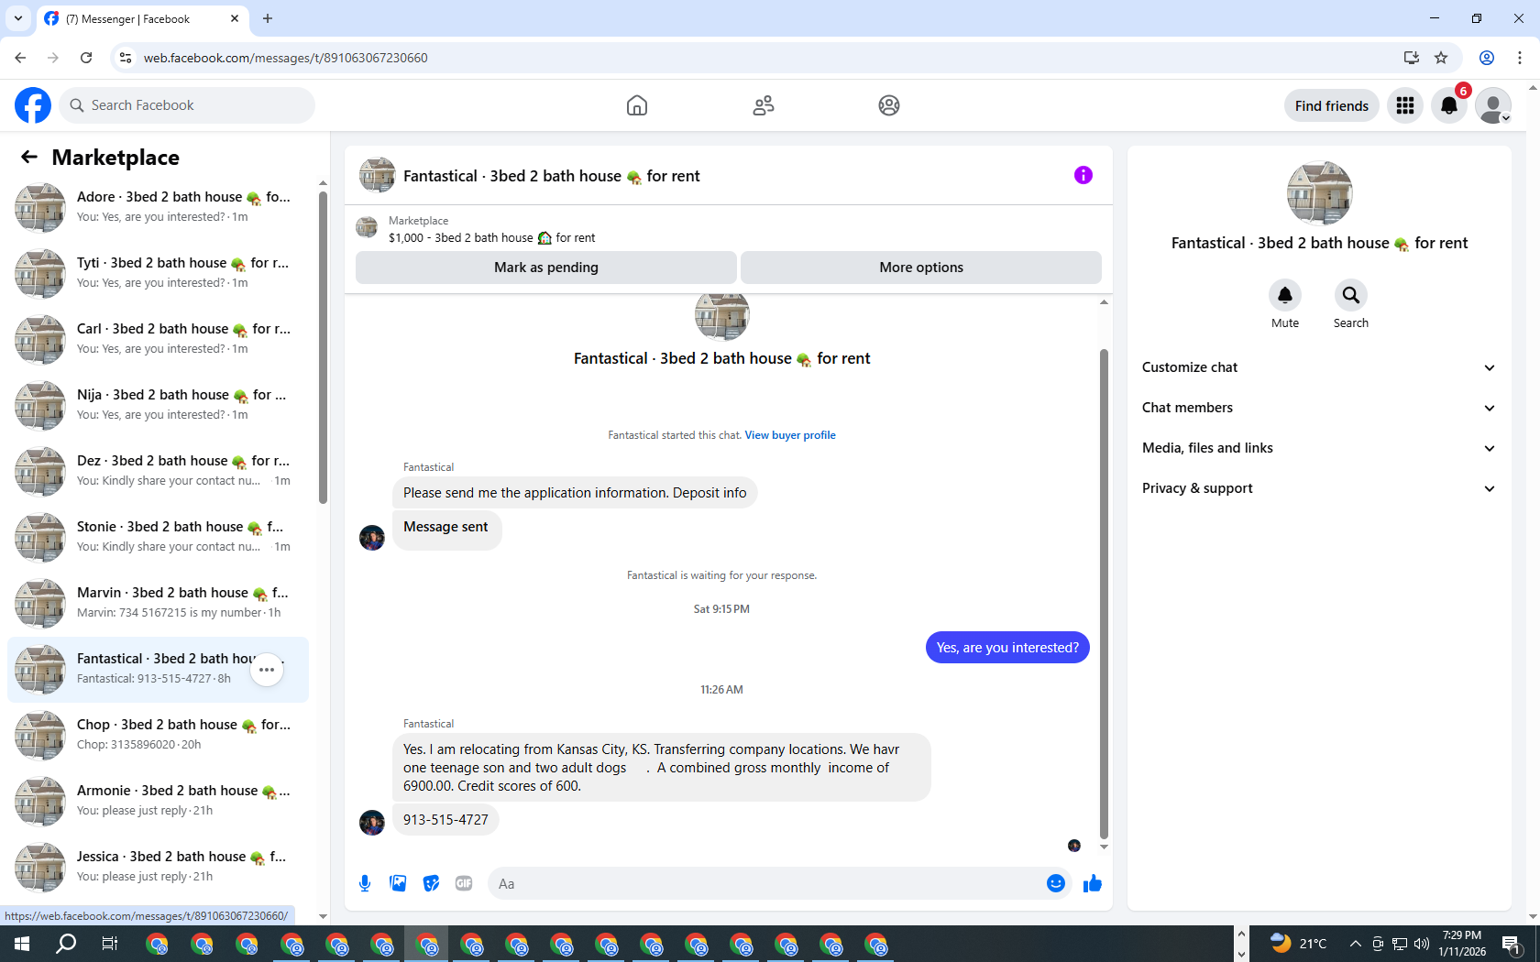
Task: Open Marvin's conversation in the list
Action: (158, 603)
